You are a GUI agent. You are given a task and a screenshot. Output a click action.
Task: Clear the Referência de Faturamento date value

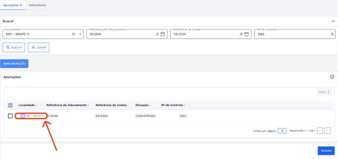157,34
